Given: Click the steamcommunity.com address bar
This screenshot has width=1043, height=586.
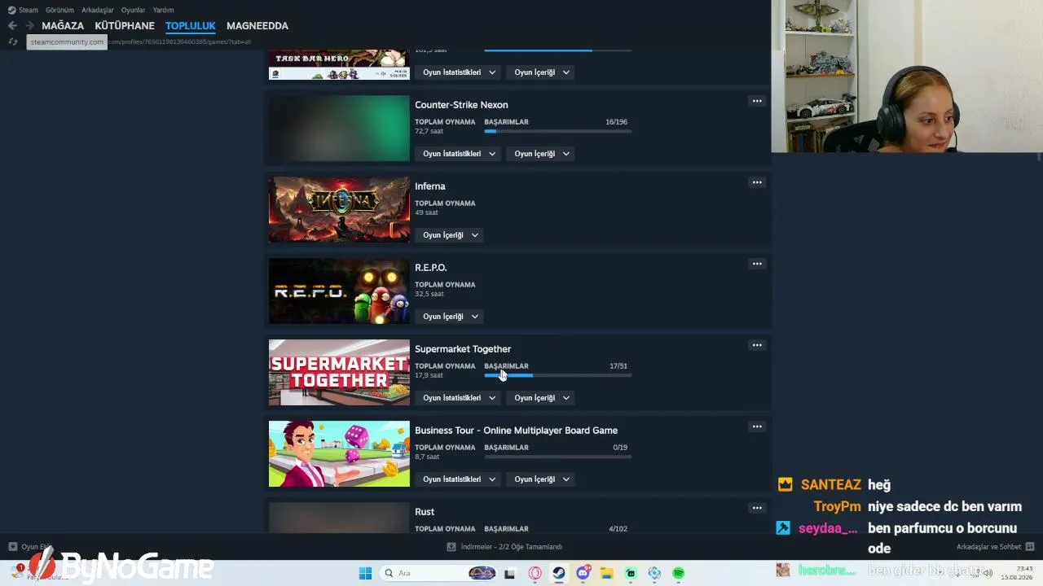Looking at the screenshot, I should [140, 42].
